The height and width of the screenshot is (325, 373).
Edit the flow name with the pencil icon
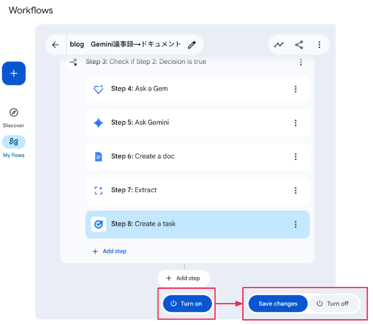coord(192,45)
